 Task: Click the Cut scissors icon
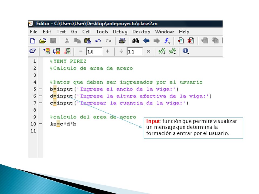[x=67, y=41]
